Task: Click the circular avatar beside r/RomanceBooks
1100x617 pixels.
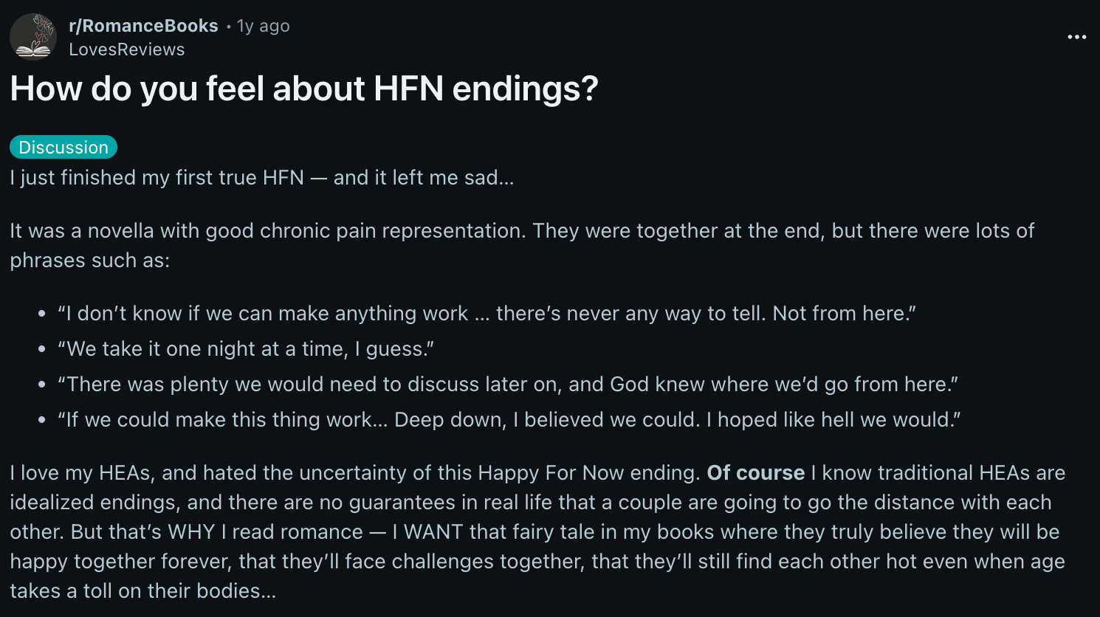Action: (x=34, y=35)
